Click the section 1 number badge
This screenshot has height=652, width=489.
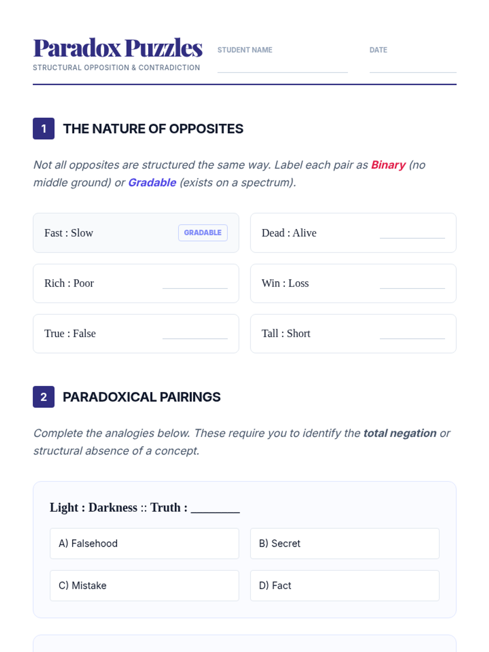pos(44,129)
